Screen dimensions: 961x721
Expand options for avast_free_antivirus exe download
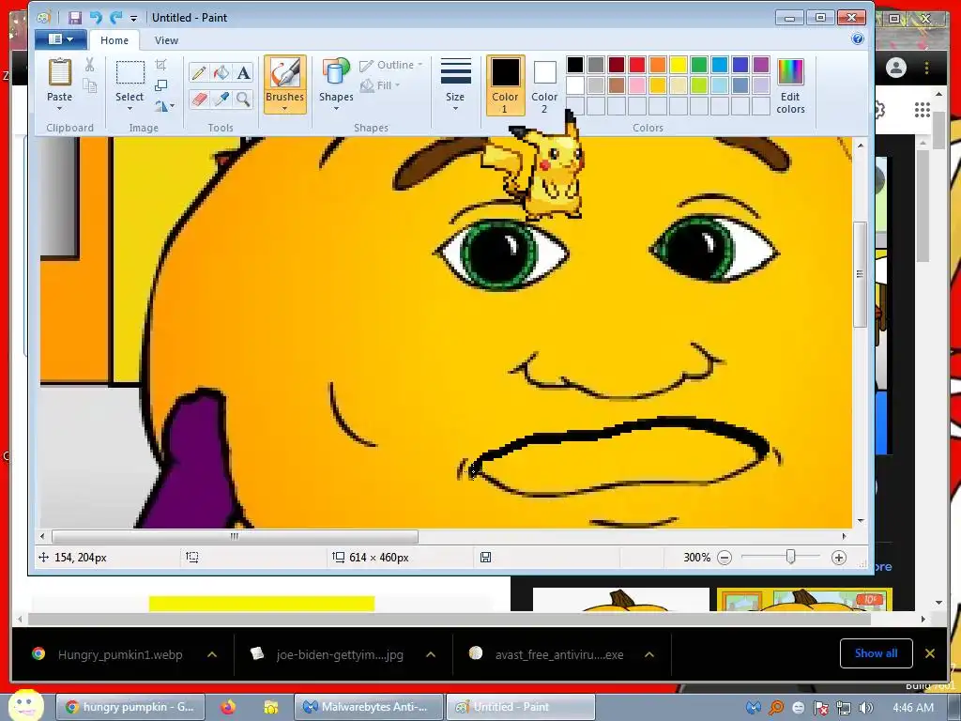coord(649,654)
